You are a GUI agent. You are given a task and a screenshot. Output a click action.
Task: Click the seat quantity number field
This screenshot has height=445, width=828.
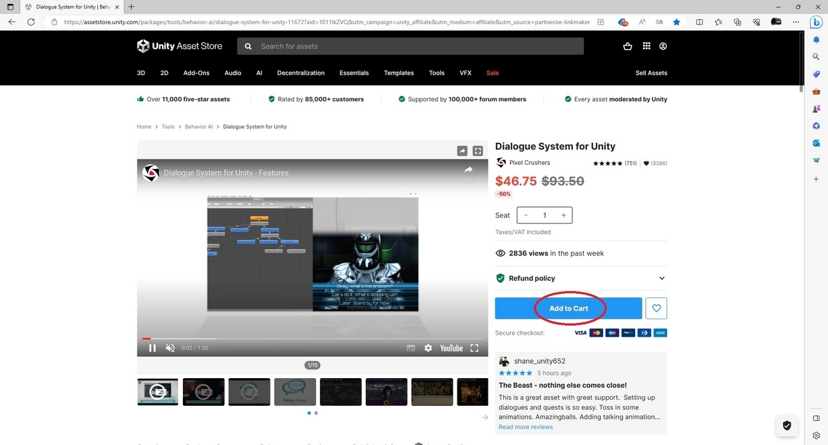point(544,215)
